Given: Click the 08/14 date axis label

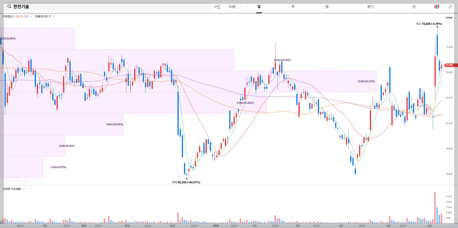Looking at the screenshot, I should pyautogui.click(x=20, y=226).
